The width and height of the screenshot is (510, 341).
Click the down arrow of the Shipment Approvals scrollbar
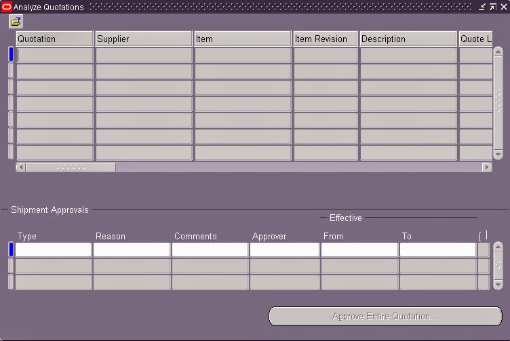coord(498,285)
